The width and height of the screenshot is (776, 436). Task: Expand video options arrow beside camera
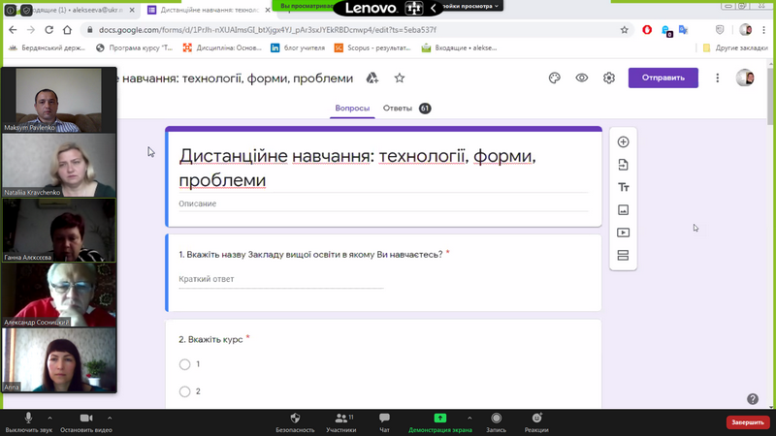(109, 419)
